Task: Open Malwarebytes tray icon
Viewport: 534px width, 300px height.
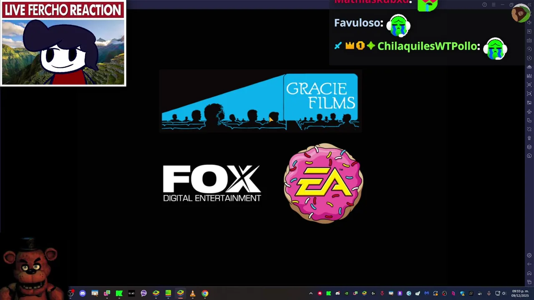Action: 426,293
